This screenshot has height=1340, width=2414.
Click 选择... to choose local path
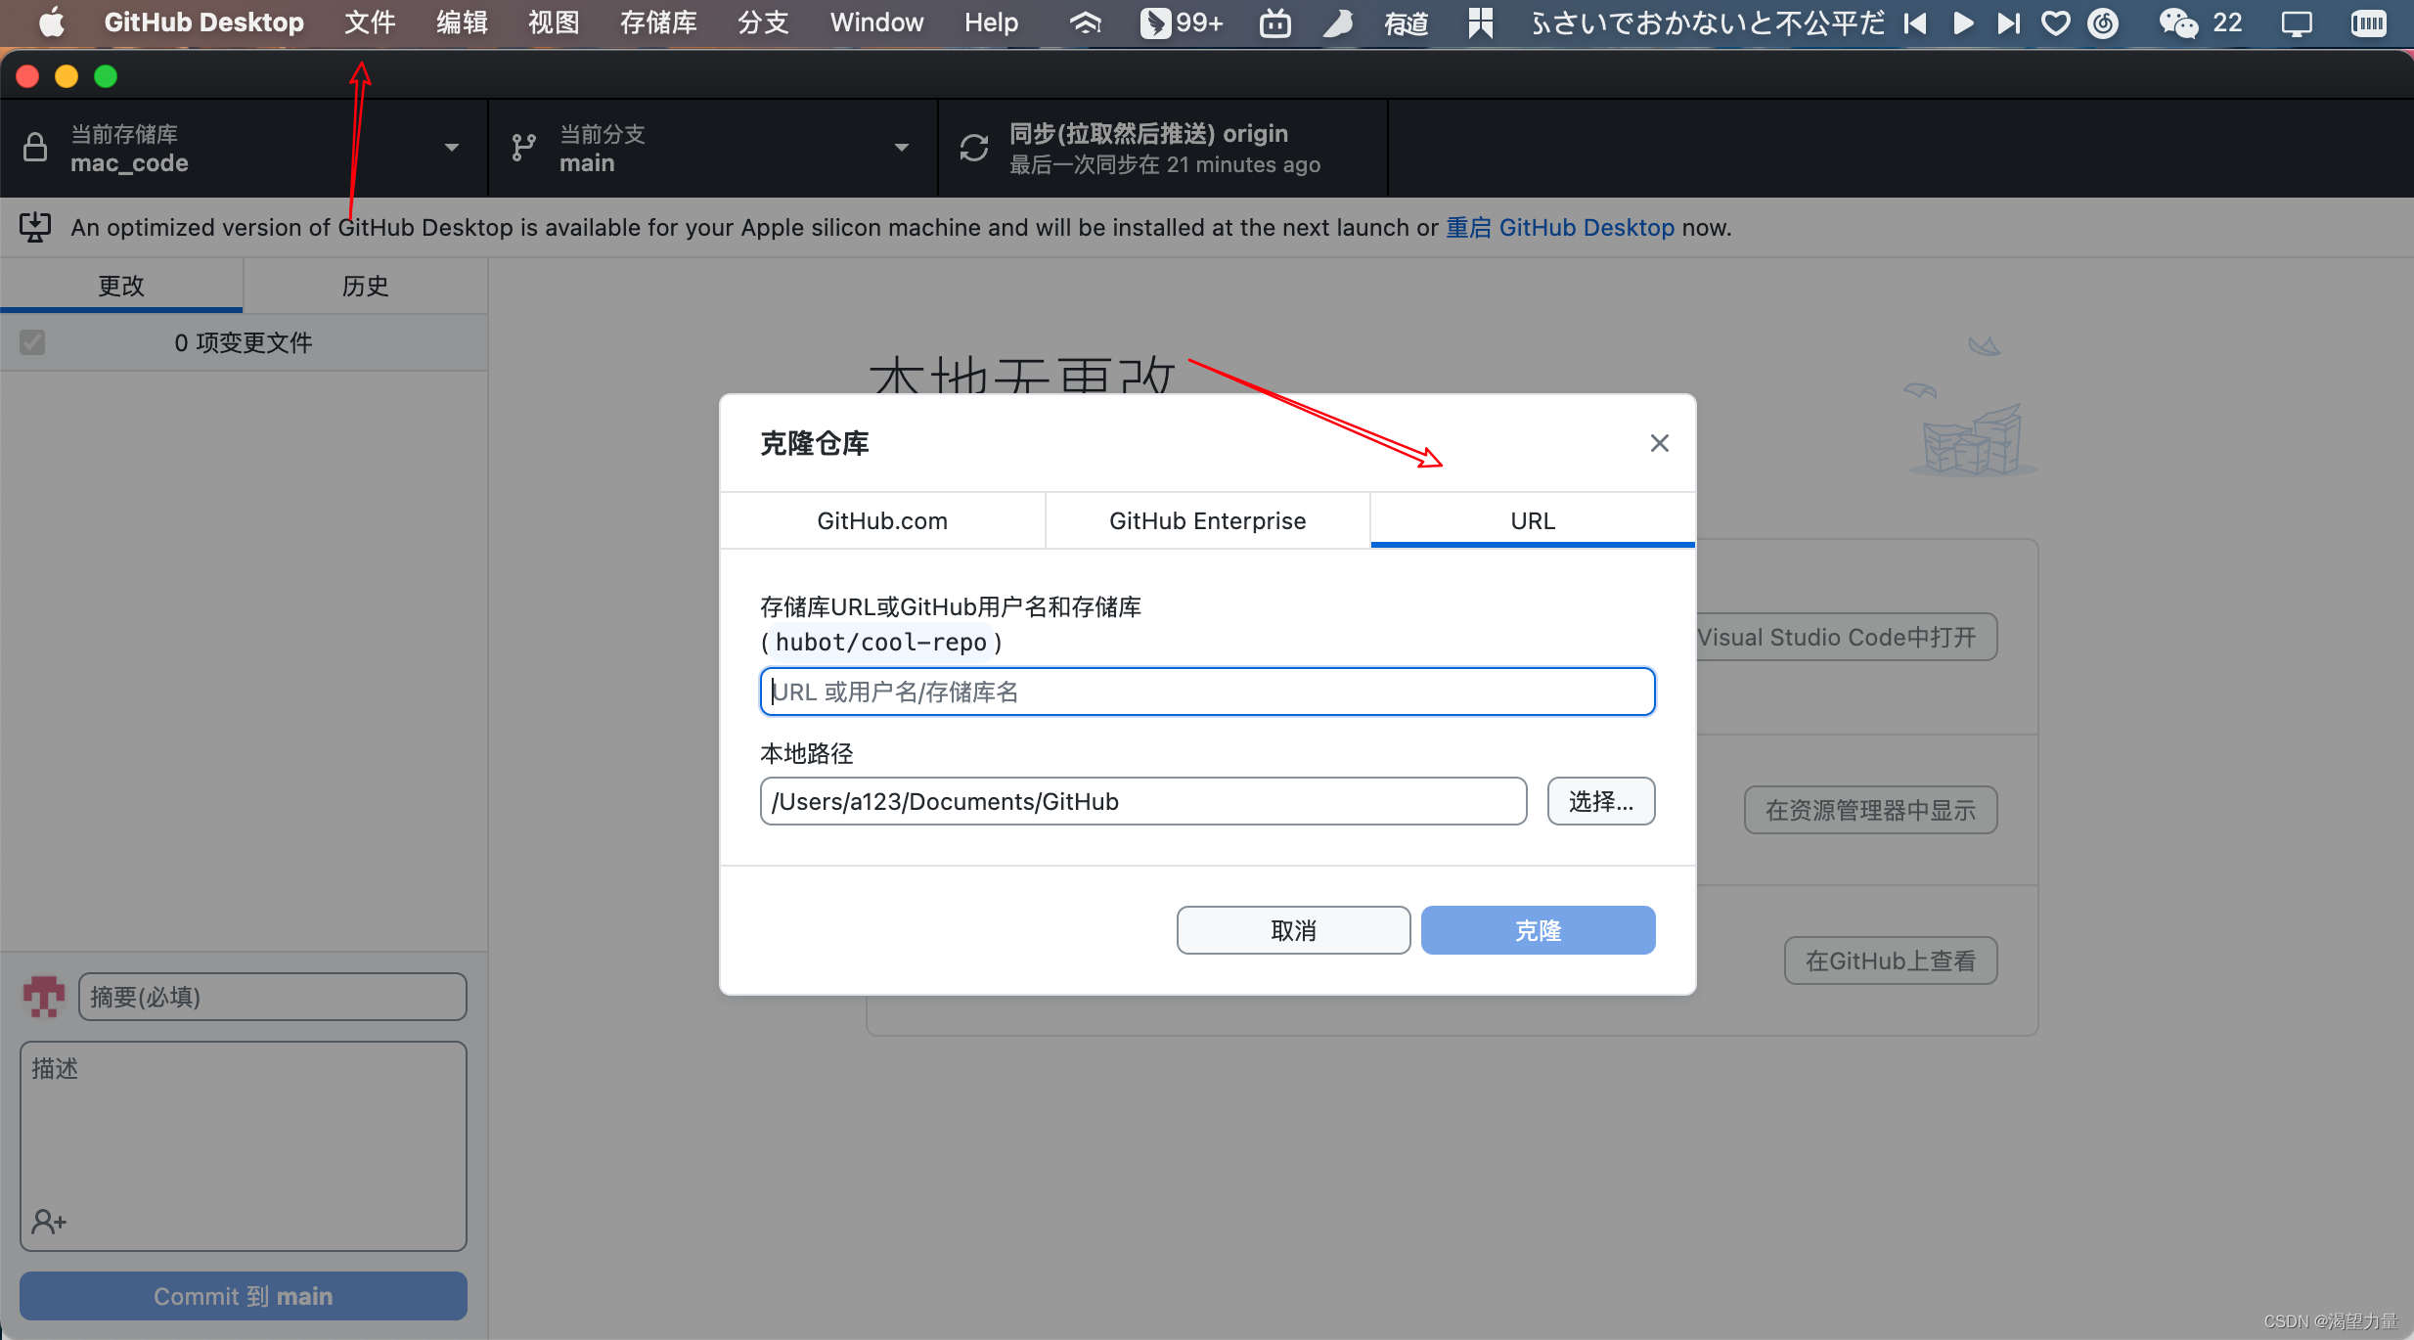1601,801
